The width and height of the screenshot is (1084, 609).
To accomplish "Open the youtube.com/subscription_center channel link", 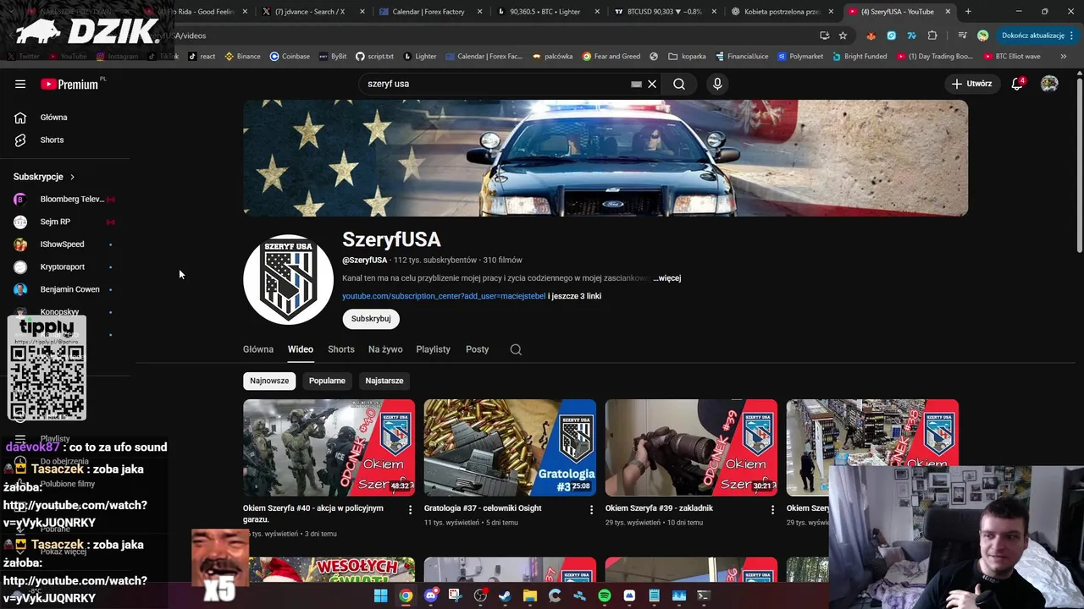I will click(x=444, y=296).
